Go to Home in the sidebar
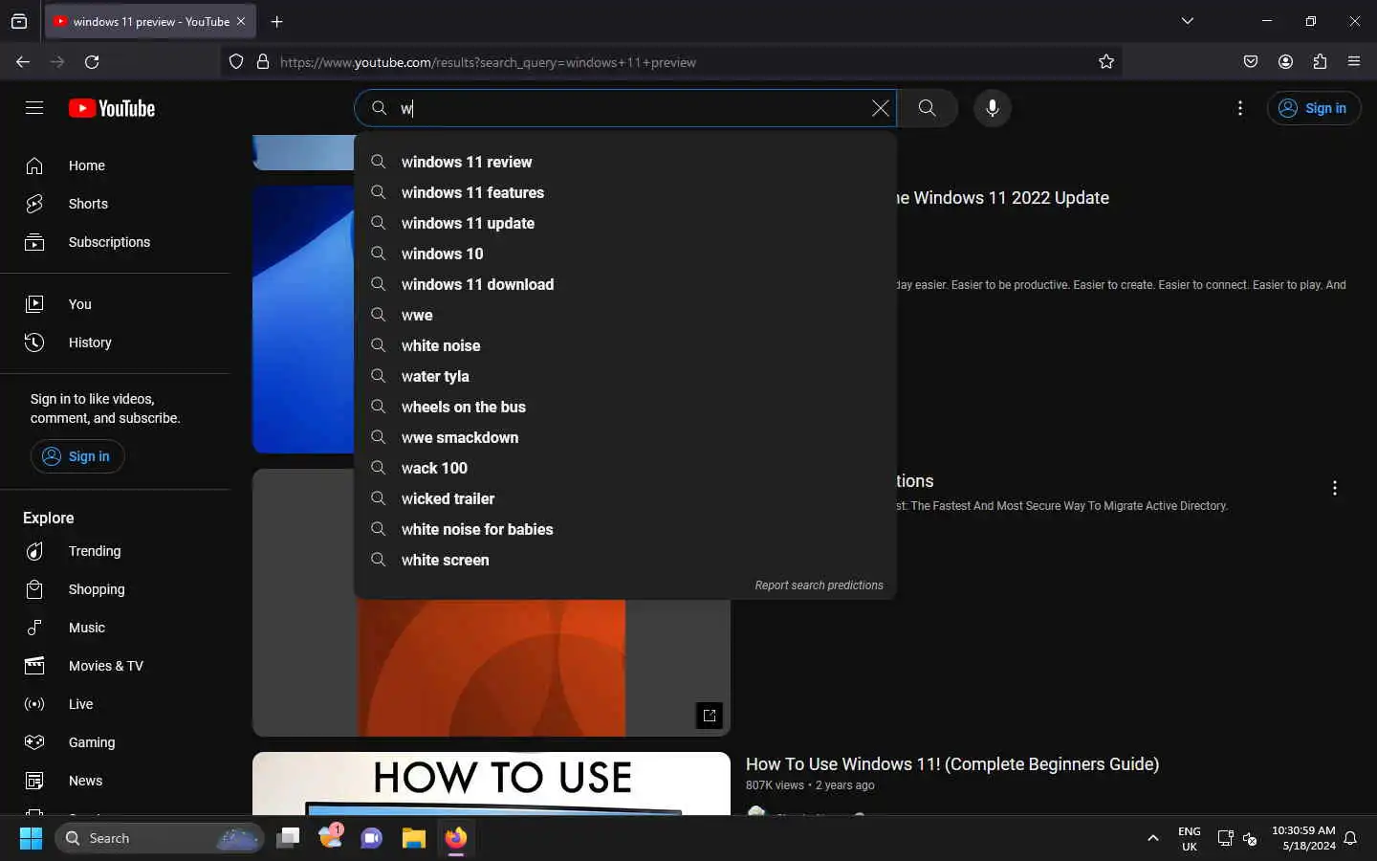Image resolution: width=1377 pixels, height=861 pixels. (115, 166)
